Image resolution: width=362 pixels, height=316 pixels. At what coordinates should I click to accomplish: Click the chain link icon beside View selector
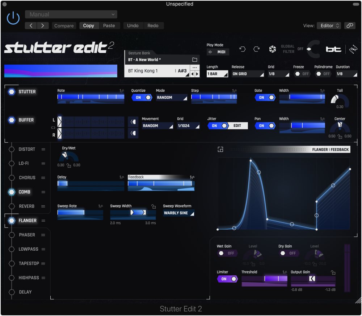(350, 25)
